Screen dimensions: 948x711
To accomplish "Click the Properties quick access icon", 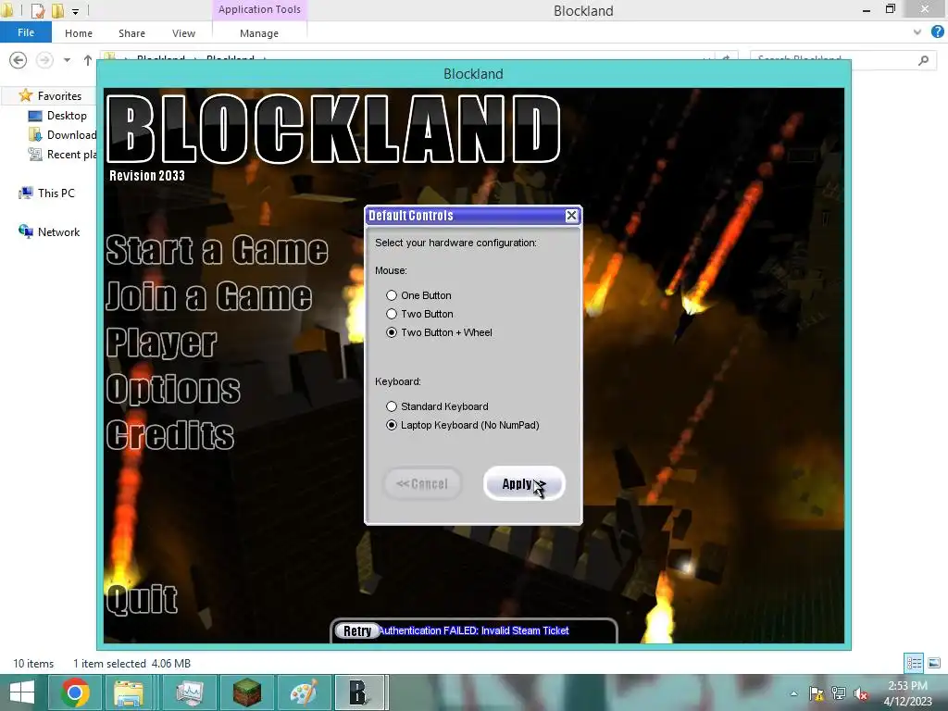I will point(37,10).
